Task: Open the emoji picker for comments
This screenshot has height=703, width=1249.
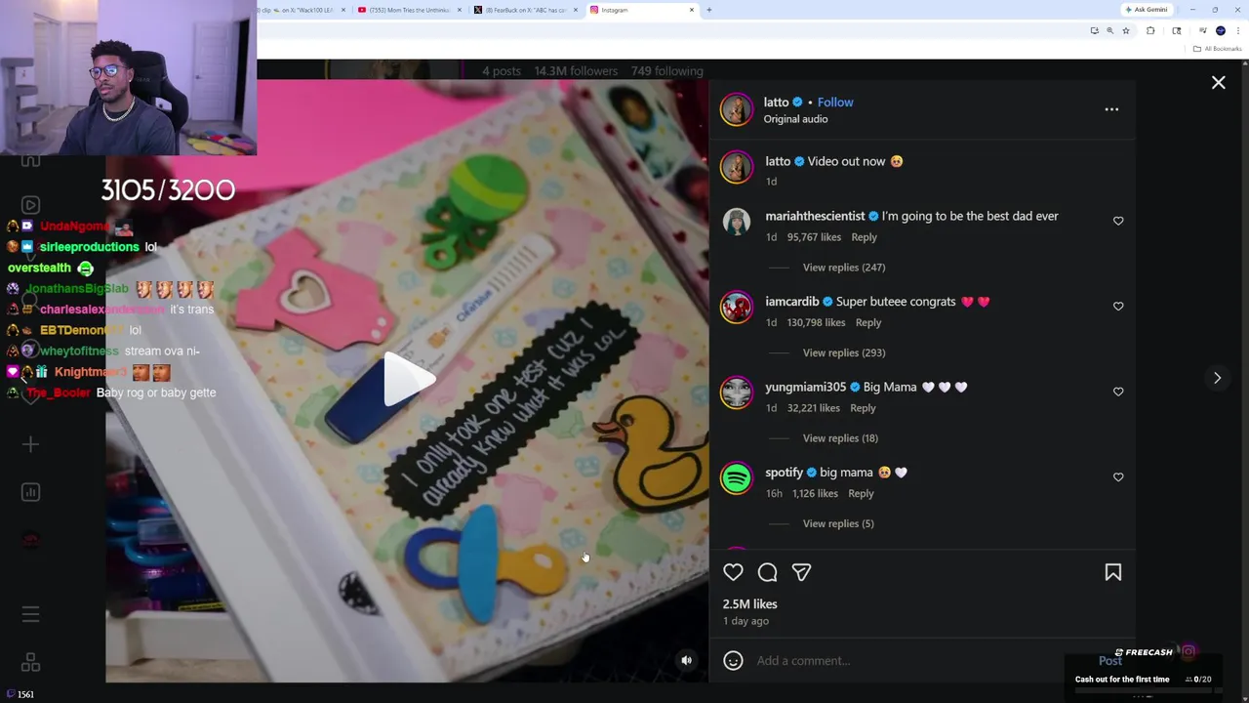Action: [x=733, y=660]
